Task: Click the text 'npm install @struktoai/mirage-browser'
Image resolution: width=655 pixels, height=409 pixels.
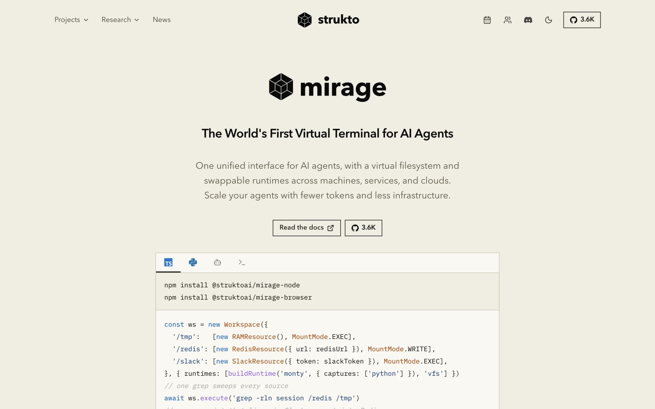Action: point(238,297)
